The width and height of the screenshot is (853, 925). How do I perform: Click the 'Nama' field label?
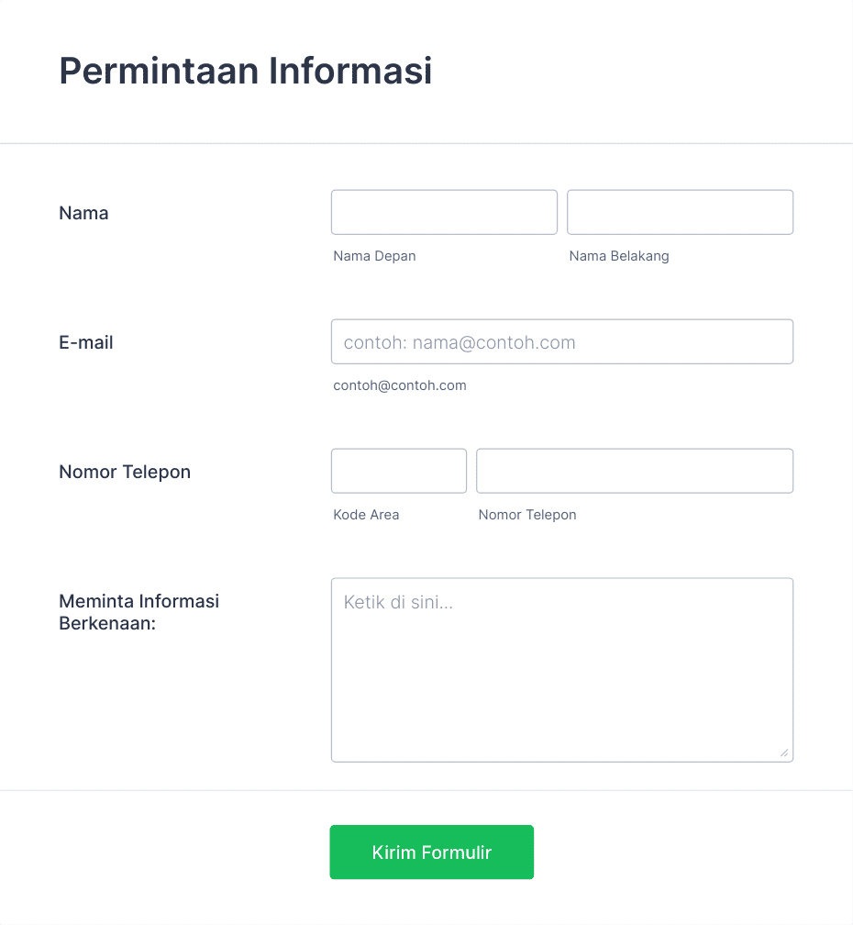tap(83, 213)
